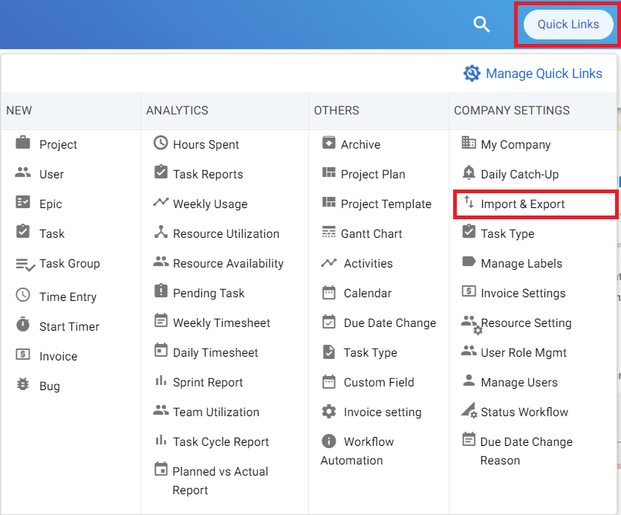Click the Resource Utilization node icon
Image resolution: width=621 pixels, height=515 pixels.
(x=160, y=231)
